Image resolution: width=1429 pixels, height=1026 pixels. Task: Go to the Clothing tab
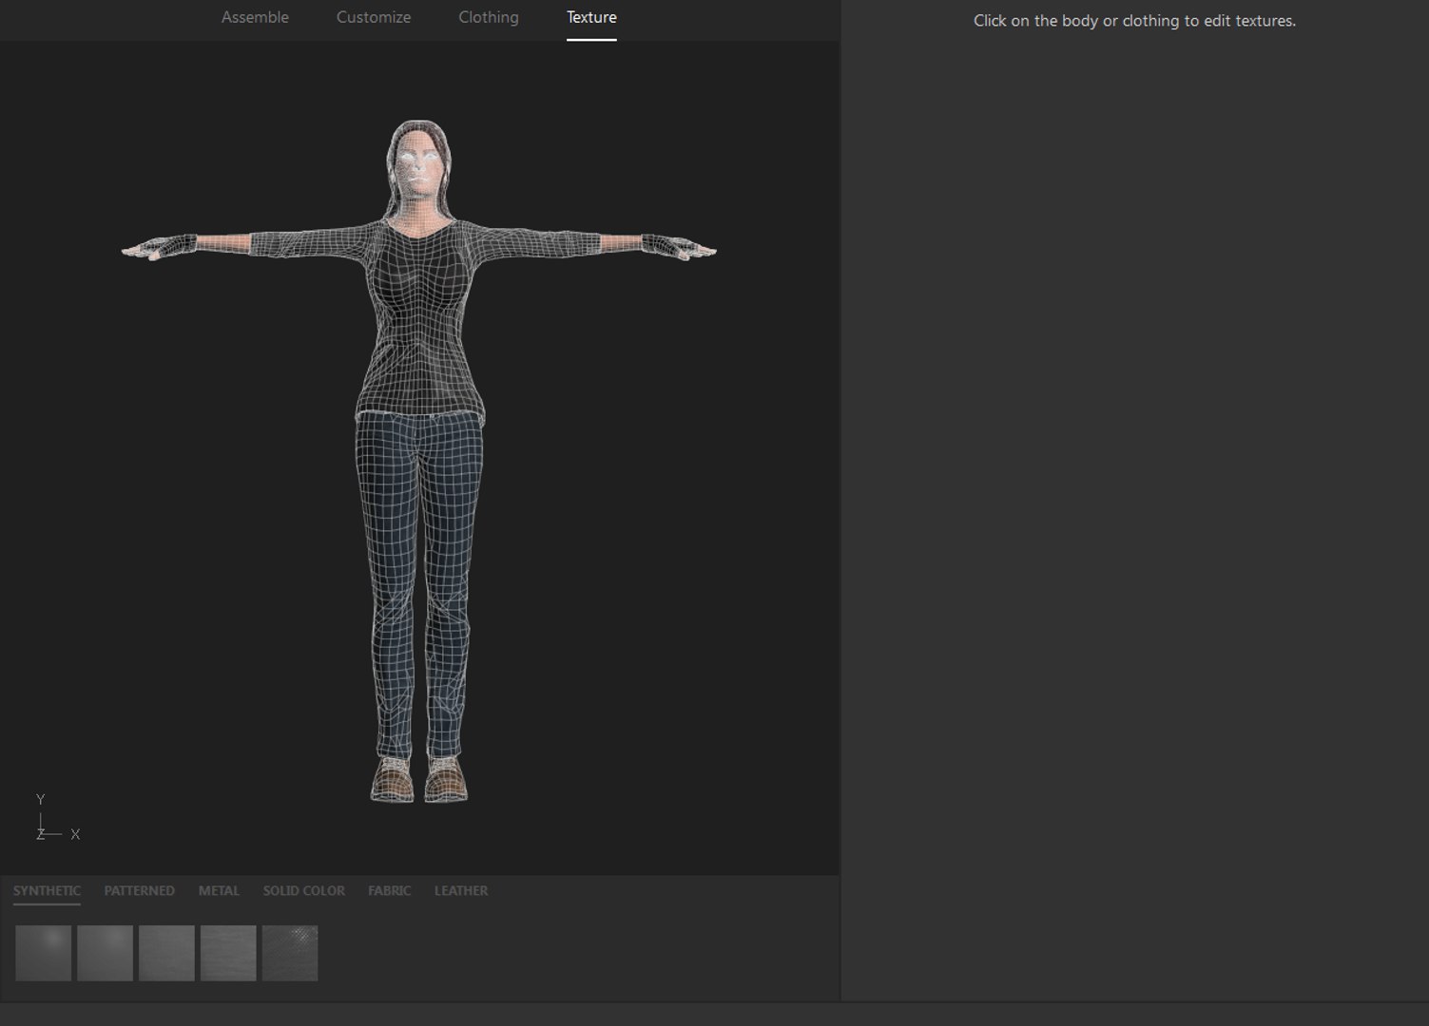tap(489, 17)
